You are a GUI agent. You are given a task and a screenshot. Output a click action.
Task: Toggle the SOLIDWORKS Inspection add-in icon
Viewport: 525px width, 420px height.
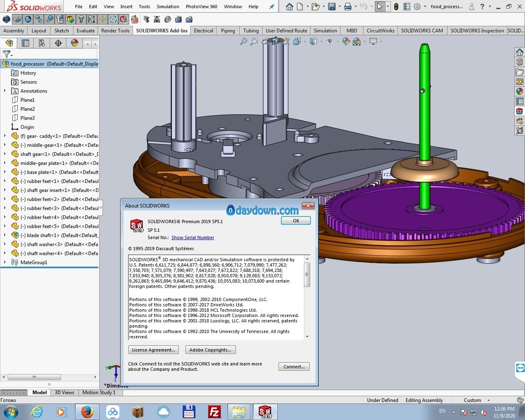point(124,19)
